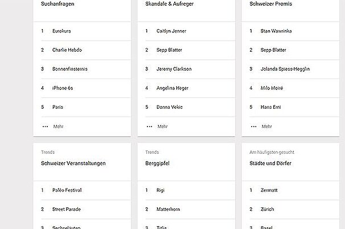Choose Caitlyn Jenner from the list
345x229 pixels.
(171, 31)
